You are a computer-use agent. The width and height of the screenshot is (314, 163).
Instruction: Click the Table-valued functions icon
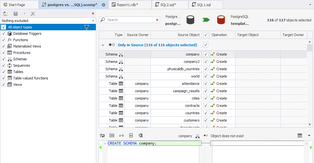click(10, 78)
